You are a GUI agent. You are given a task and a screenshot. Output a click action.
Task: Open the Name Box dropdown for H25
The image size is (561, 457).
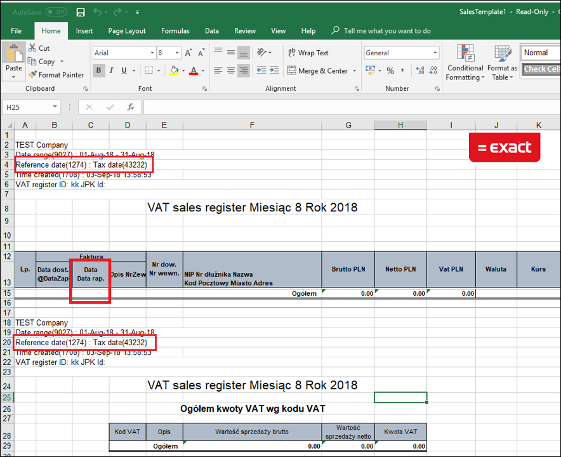pos(56,107)
